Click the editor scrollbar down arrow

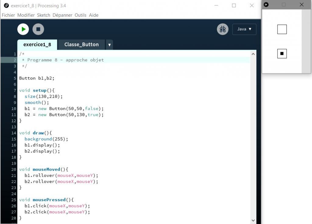coord(253,220)
